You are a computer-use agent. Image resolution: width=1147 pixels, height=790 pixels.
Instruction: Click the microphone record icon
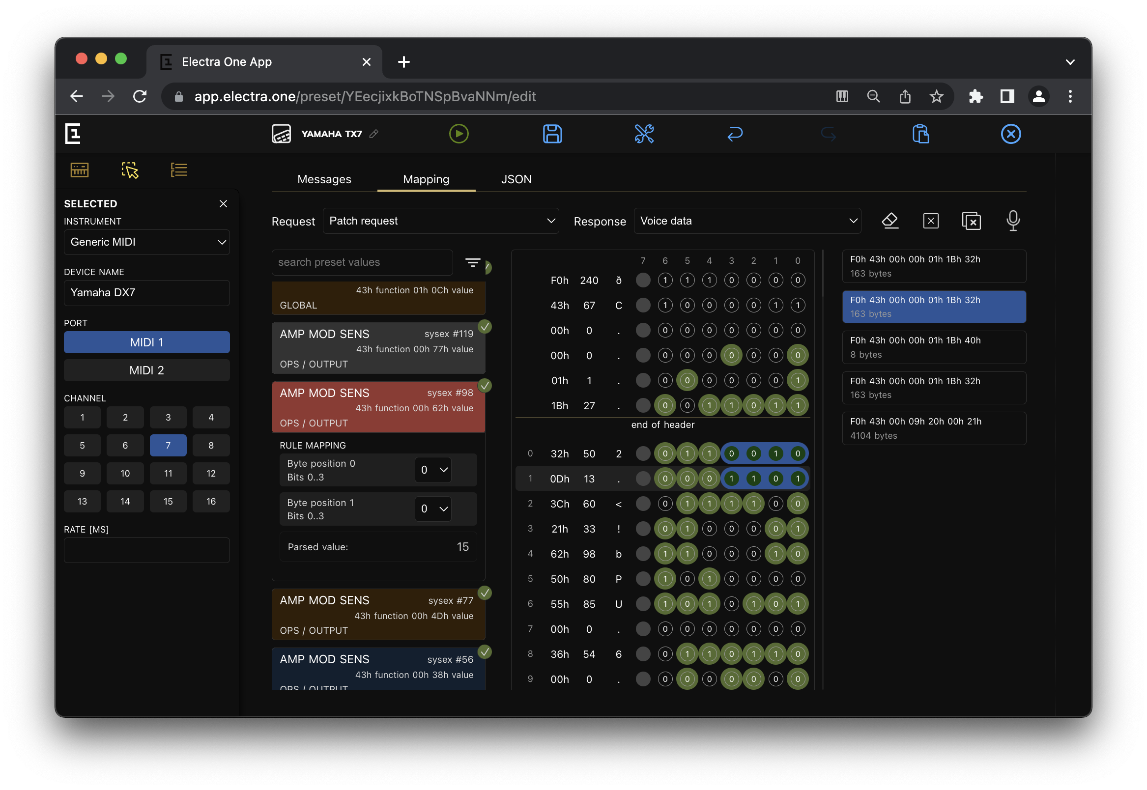click(x=1012, y=221)
